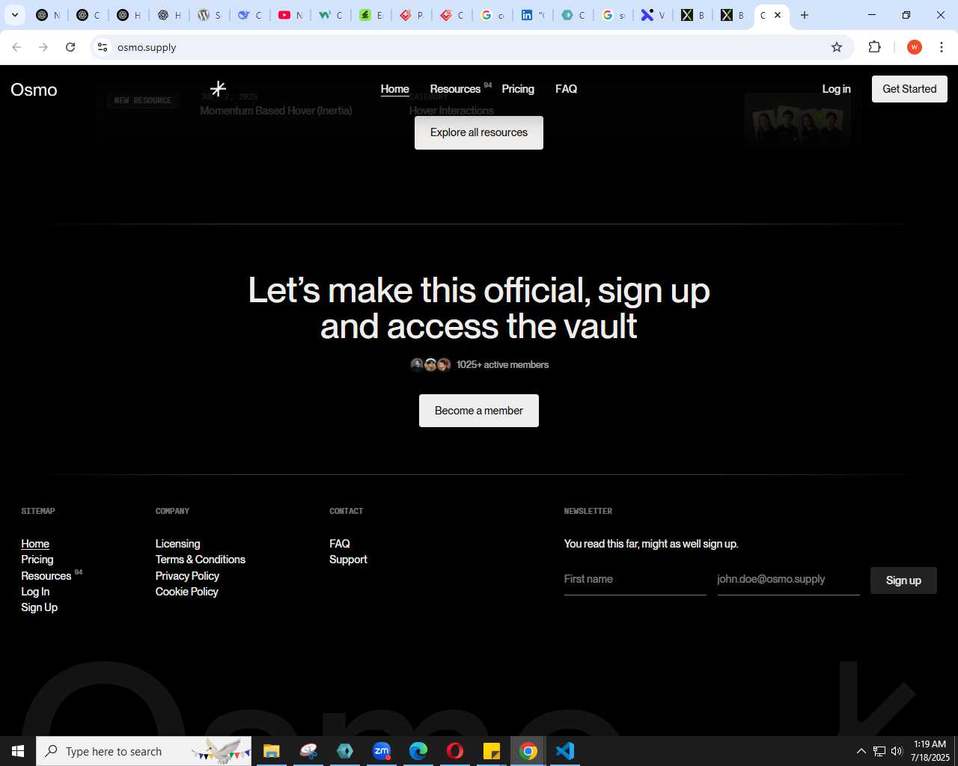Click Log in in the header

click(836, 89)
